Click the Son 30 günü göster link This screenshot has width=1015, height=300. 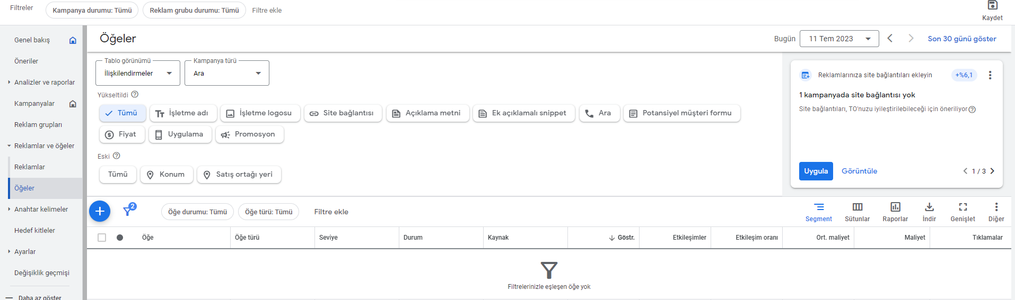pos(961,39)
